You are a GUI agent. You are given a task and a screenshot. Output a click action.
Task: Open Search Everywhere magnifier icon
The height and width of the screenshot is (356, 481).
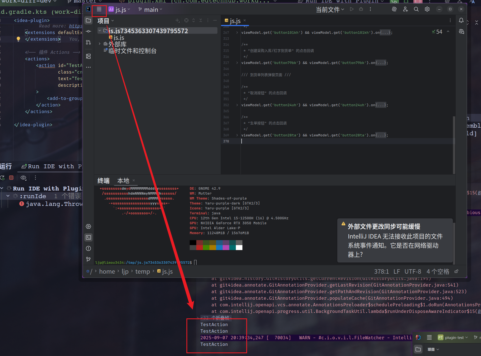tap(416, 9)
